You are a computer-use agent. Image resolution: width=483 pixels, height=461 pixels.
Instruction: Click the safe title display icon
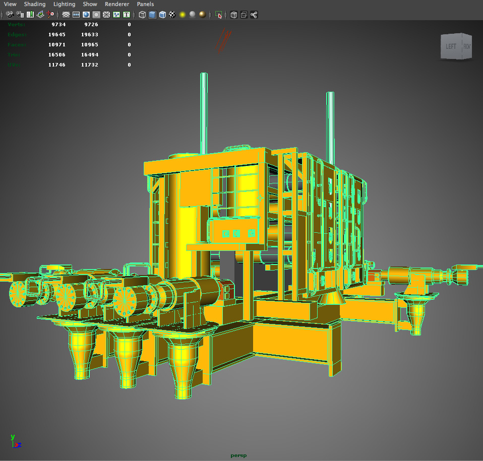pyautogui.click(x=126, y=15)
